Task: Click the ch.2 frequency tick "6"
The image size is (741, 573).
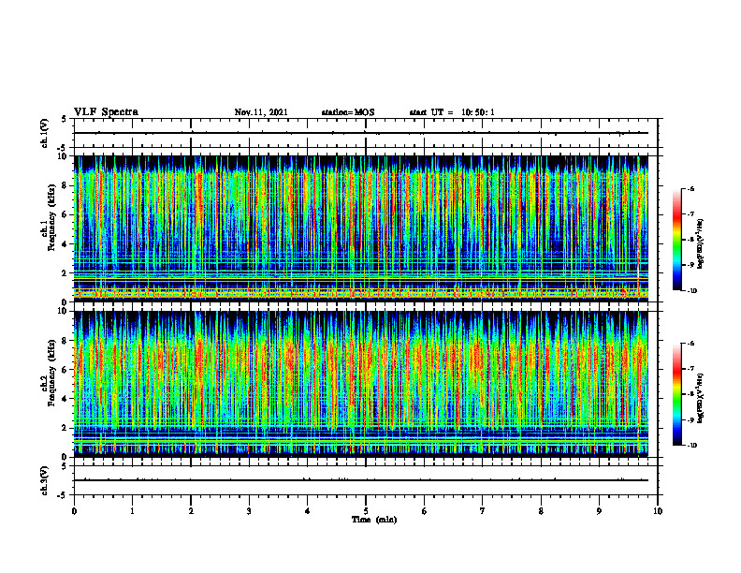Action: pos(65,370)
